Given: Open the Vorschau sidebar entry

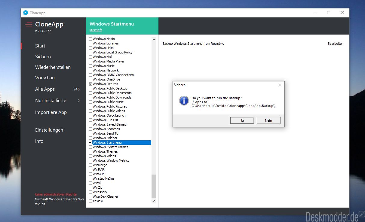Looking at the screenshot, I should pos(45,78).
